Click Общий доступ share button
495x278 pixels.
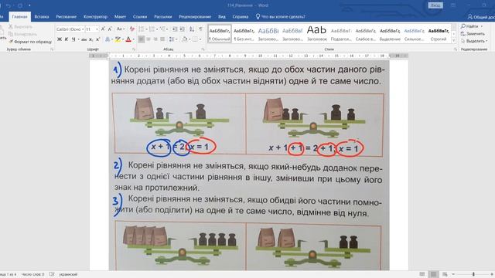point(481,17)
